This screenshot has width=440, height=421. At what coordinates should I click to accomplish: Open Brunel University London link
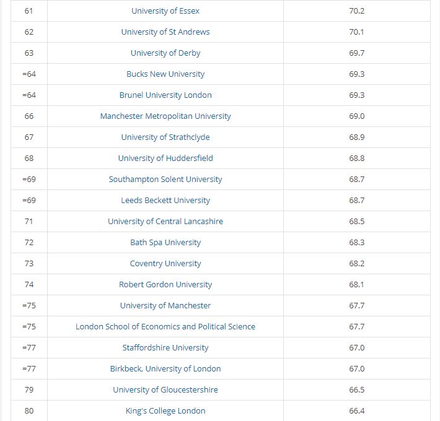(165, 95)
